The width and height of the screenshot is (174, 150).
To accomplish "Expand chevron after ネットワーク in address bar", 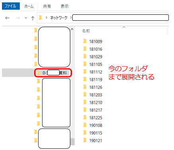I will click(x=71, y=18).
